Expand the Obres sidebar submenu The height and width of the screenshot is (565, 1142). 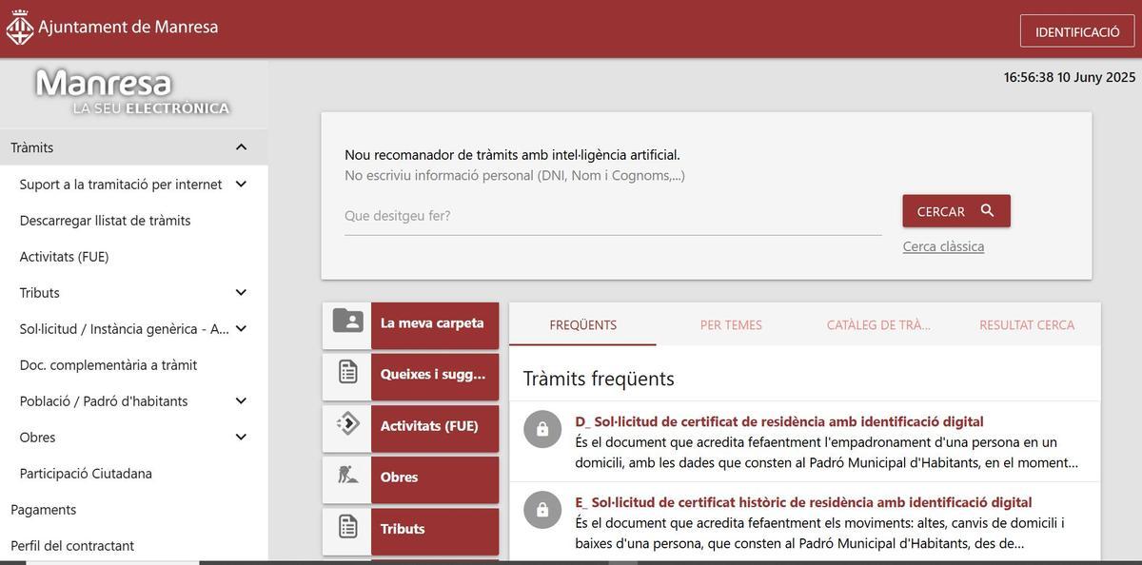tap(241, 437)
